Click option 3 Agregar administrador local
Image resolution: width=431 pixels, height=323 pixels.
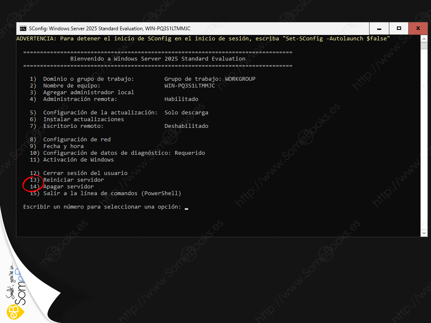pyautogui.click(x=88, y=93)
